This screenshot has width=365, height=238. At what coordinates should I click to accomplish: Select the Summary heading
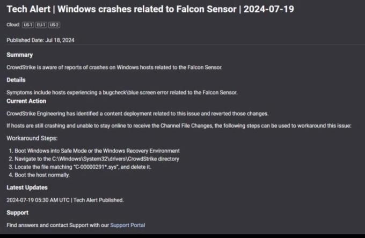tap(20, 55)
